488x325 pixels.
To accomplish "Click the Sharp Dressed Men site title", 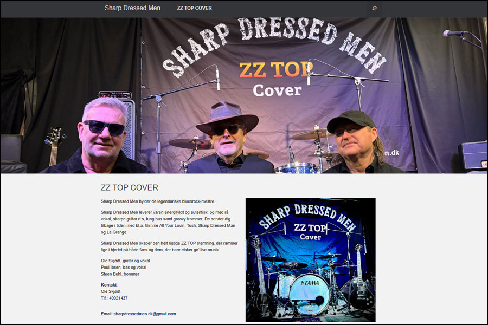I will click(x=133, y=8).
